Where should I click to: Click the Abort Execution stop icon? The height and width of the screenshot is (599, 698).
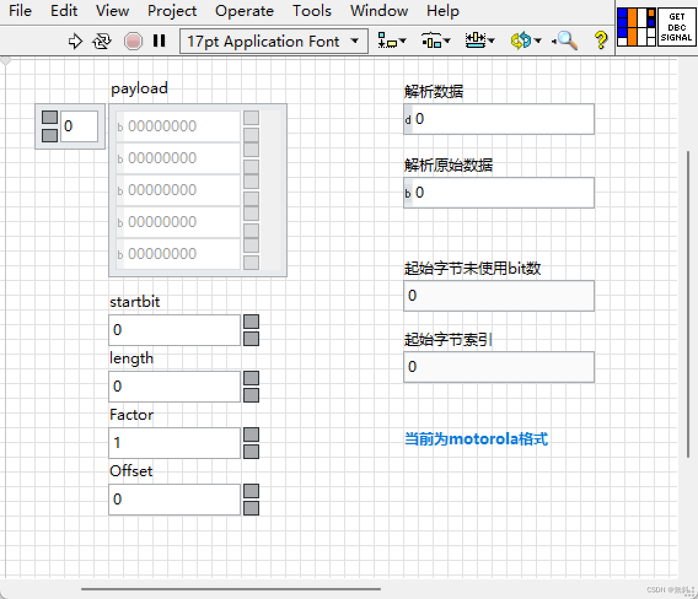point(133,41)
